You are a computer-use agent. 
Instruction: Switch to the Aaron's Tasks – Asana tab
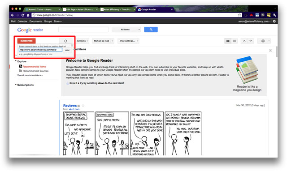point(43,9)
